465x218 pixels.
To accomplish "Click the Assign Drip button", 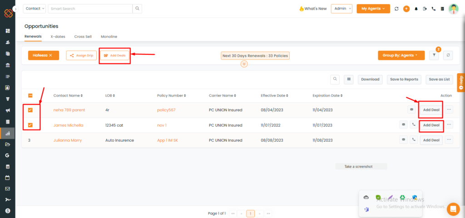I will click(81, 55).
